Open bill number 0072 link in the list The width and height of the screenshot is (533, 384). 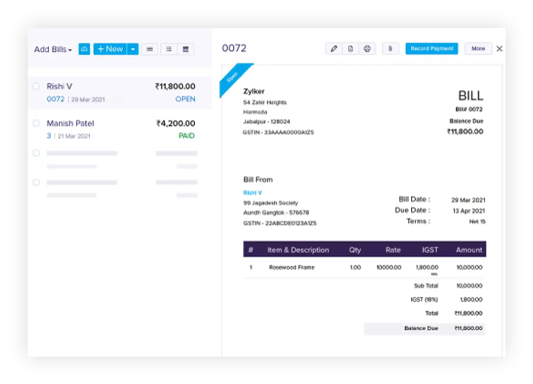click(x=55, y=99)
